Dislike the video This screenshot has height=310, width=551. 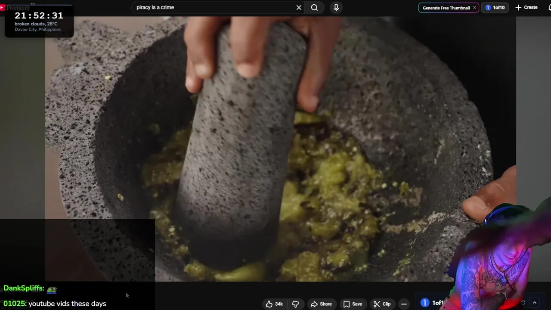[295, 304]
